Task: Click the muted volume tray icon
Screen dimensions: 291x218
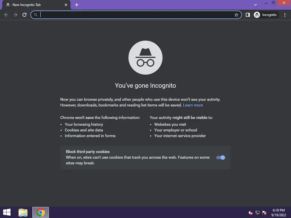Action: pyautogui.click(x=251, y=213)
